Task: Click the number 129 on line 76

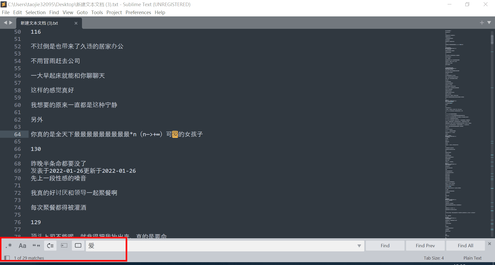Action: (x=36, y=222)
